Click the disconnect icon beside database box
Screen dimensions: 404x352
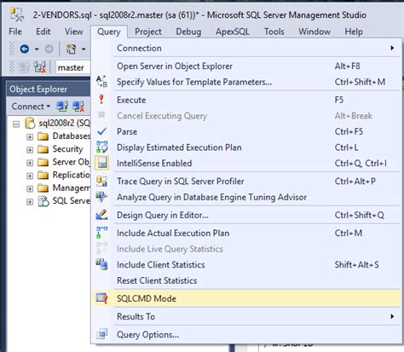click(x=40, y=67)
